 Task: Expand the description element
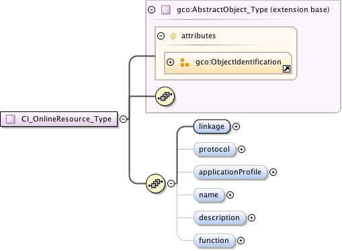[x=251, y=217]
